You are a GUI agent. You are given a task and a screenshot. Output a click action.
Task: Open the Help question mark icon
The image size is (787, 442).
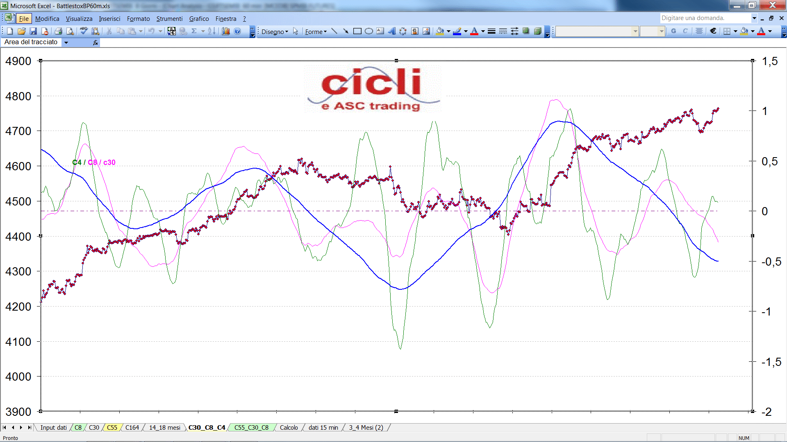tap(237, 31)
